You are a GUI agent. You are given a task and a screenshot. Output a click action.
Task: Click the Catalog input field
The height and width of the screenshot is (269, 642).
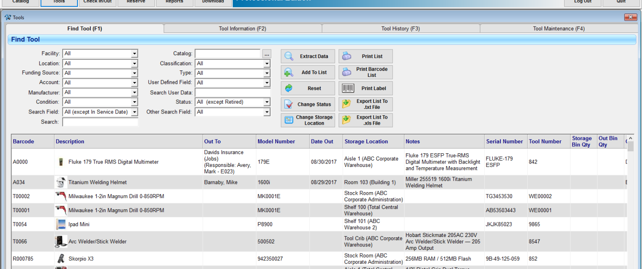point(228,54)
